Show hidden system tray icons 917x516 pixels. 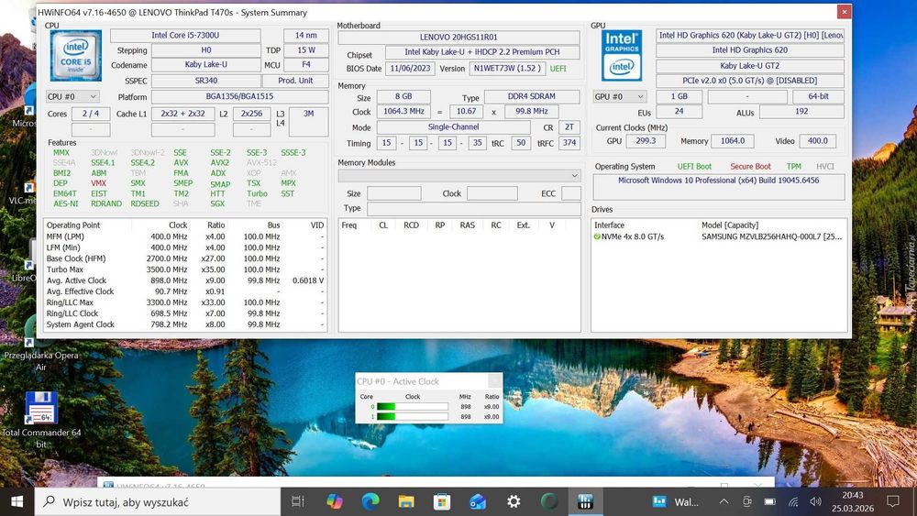pos(724,501)
